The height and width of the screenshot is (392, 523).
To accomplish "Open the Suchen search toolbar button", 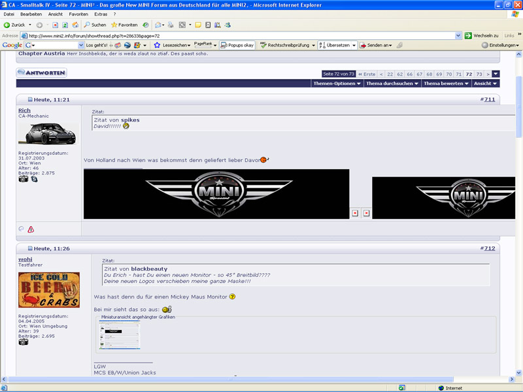I will [x=95, y=25].
